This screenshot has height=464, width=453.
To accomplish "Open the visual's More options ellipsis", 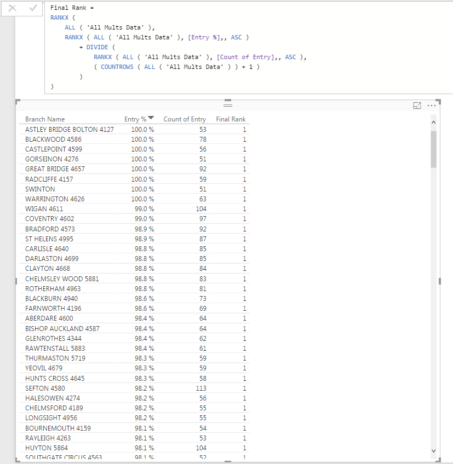I will coord(432,106).
